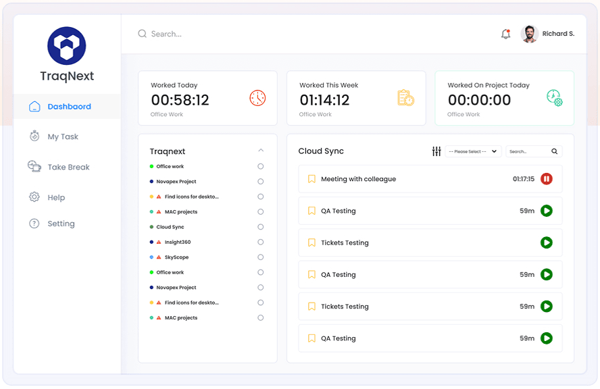Open the Please Select dropdown
Screen dimensions: 600x389
473,151
